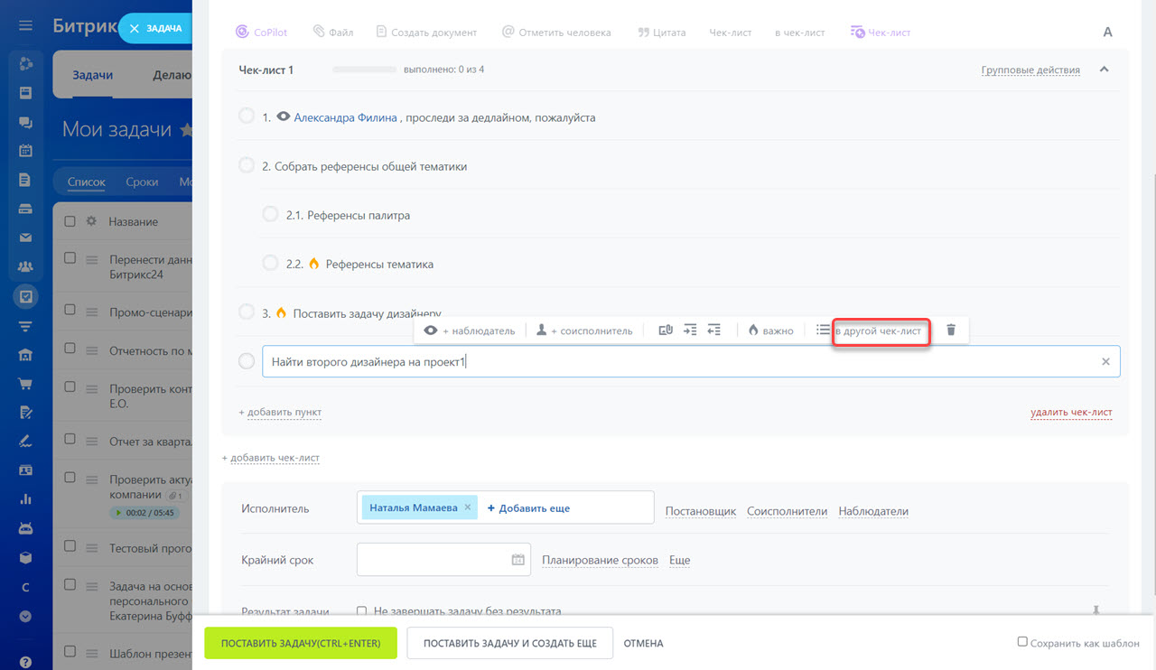Enable Не завершать задачу без результата
This screenshot has height=670, width=1156.
click(362, 611)
